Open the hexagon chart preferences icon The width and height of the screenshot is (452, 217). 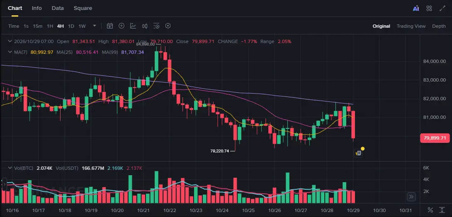click(x=168, y=26)
